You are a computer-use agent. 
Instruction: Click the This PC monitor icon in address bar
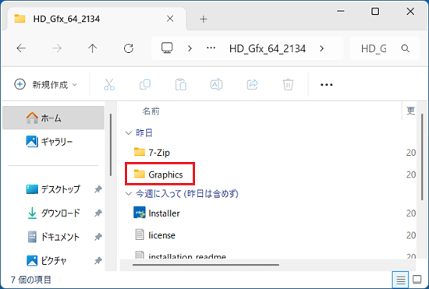pyautogui.click(x=167, y=48)
